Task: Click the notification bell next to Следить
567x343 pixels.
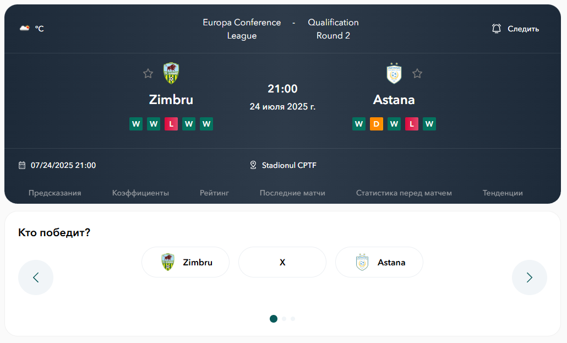Action: (x=495, y=28)
